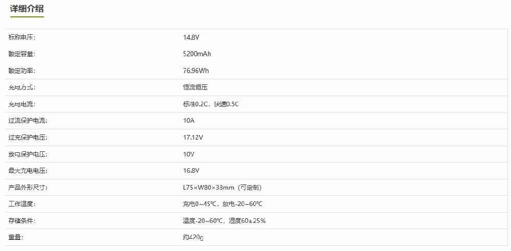Select the working temperature value text

point(223,204)
